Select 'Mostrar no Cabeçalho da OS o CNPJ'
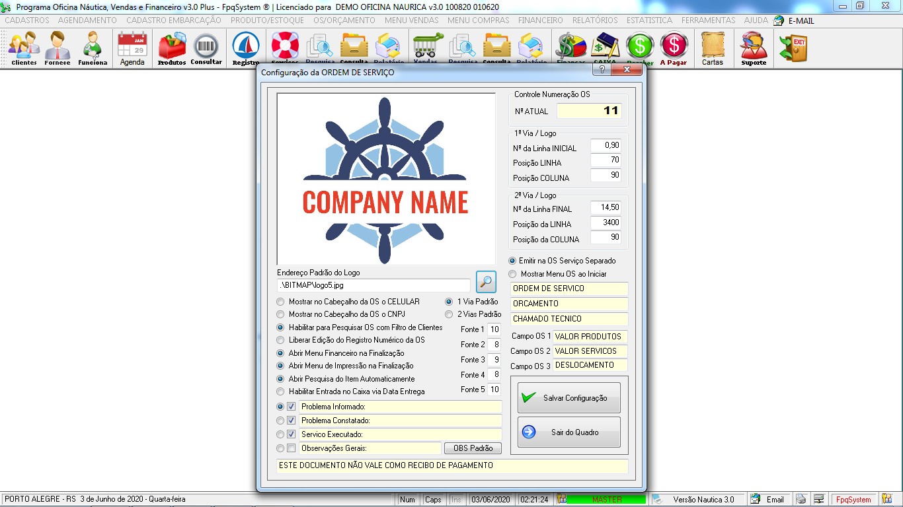Screen dimensions: 903x507 280,315
